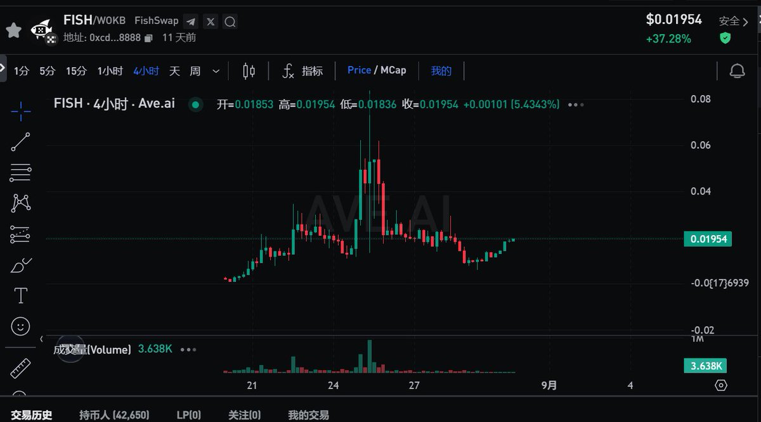Select the text annotation tool
This screenshot has height=422, width=761.
click(20, 295)
